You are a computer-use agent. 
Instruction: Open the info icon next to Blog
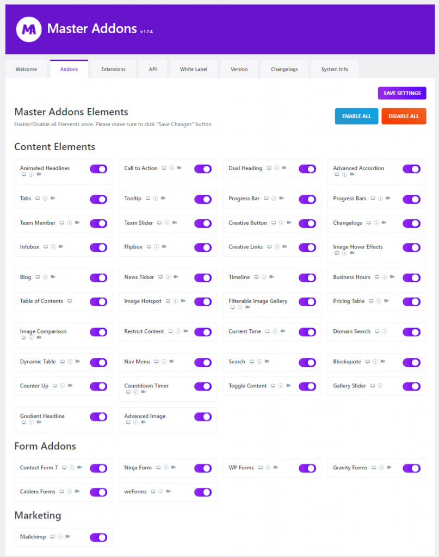point(44,277)
